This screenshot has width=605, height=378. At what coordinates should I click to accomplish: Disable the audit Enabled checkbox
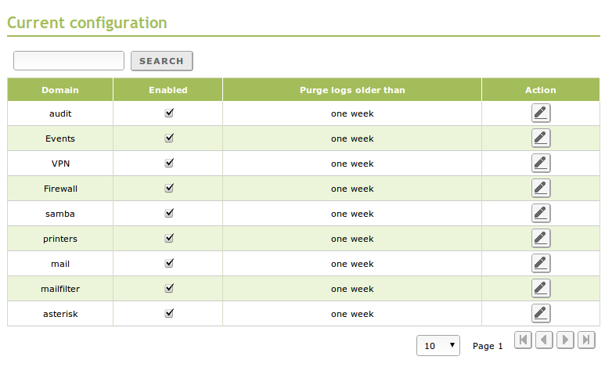click(x=168, y=113)
